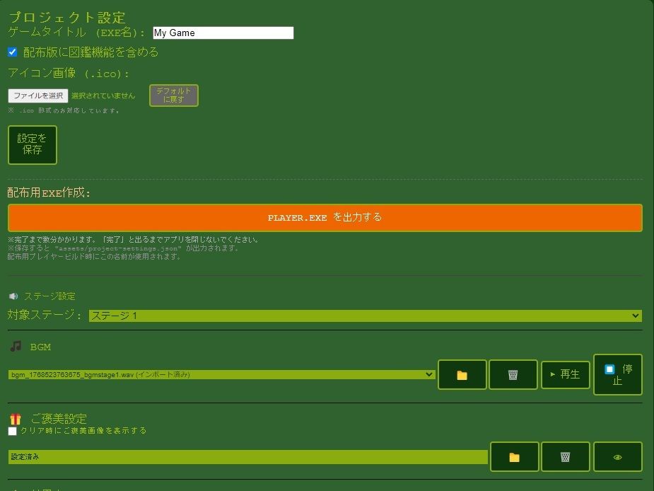This screenshot has width=654, height=491.
Task: Toggle 配布版に図鑑機能を含める checkbox
Action: click(11, 51)
